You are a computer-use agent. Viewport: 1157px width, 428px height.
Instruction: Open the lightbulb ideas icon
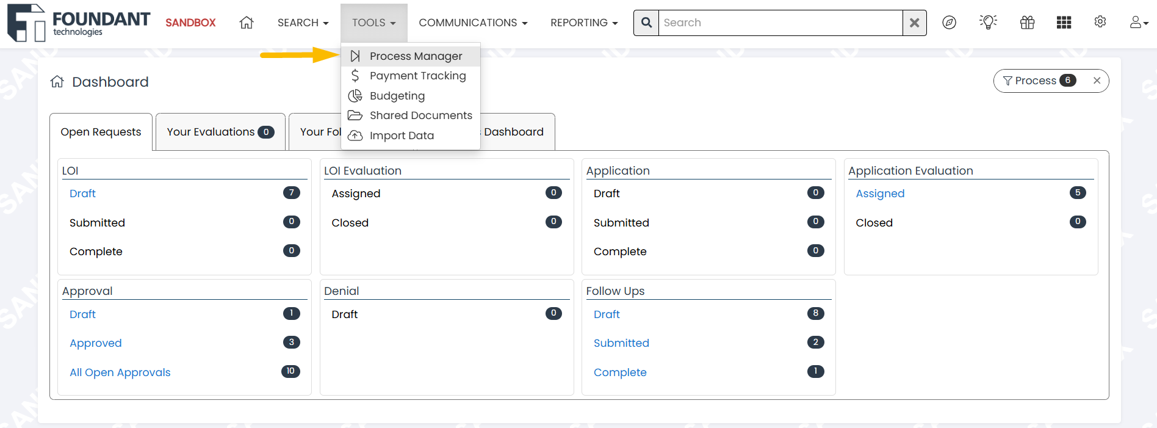(988, 22)
